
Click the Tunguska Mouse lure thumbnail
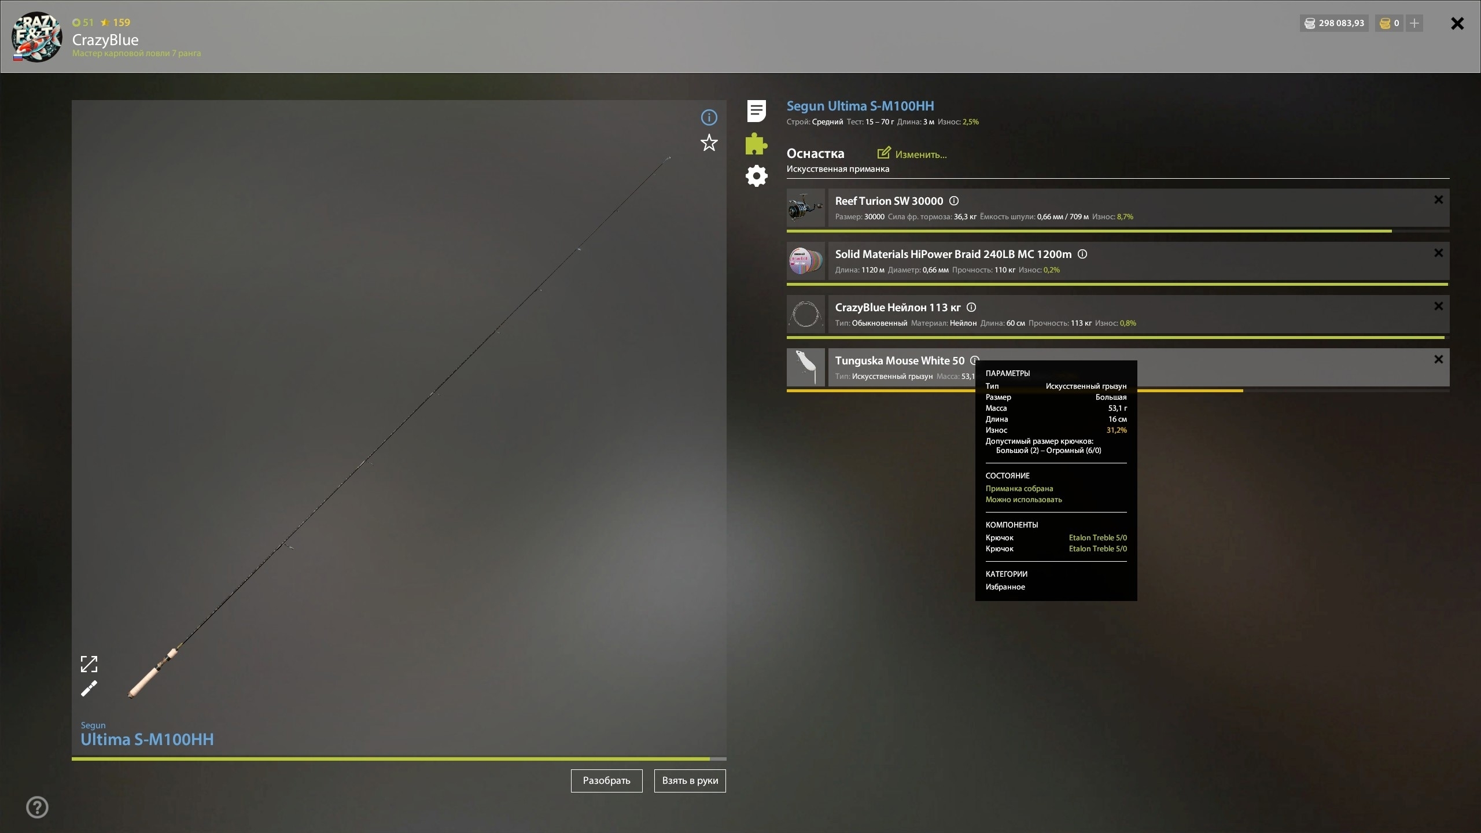pyautogui.click(x=805, y=367)
